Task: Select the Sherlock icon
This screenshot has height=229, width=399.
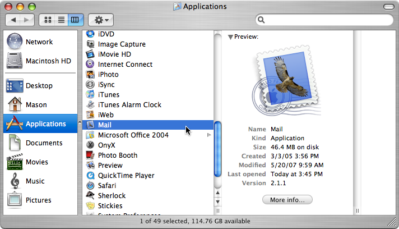Action: click(x=90, y=196)
